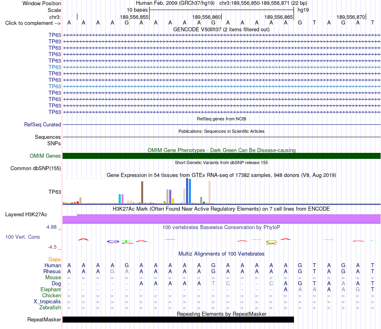Screen dimensions: 381x329
Task: Click the black RepeatMasker repeat bar
Action: 178,319
